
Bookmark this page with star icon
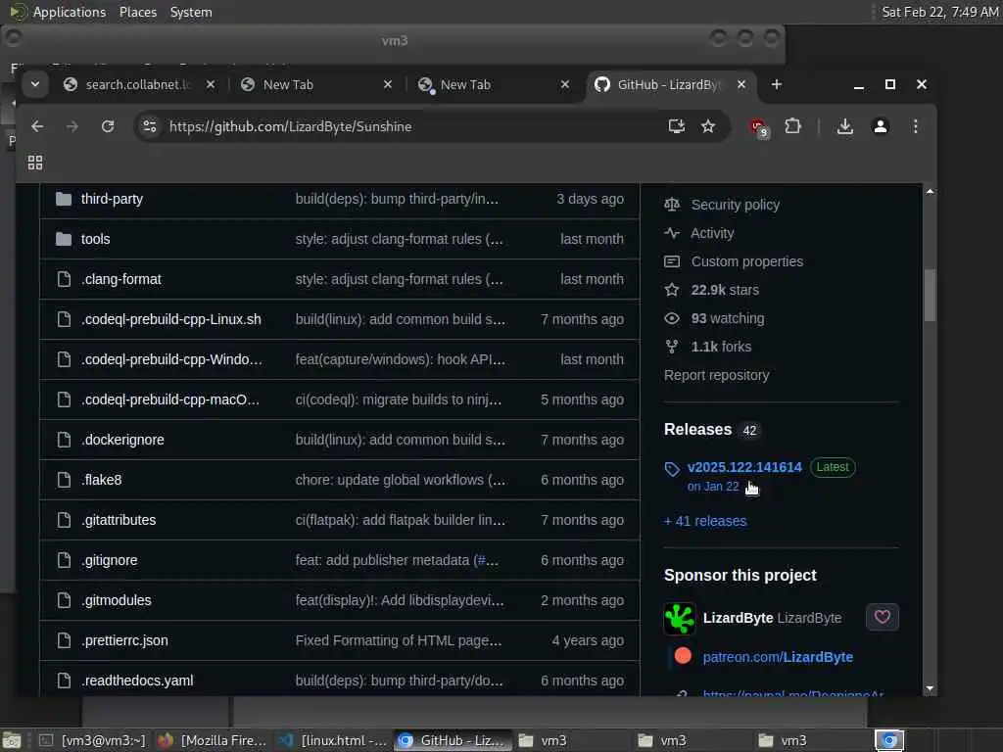coord(707,126)
